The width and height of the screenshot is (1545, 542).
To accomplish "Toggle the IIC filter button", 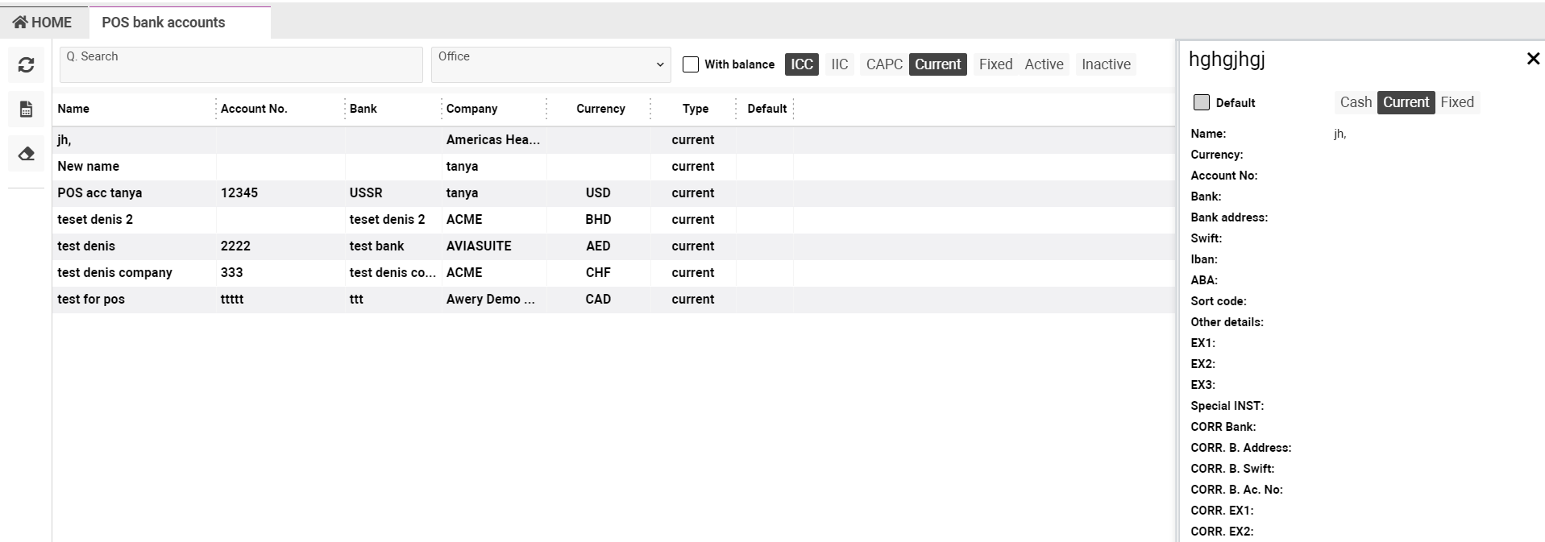I will [x=839, y=64].
